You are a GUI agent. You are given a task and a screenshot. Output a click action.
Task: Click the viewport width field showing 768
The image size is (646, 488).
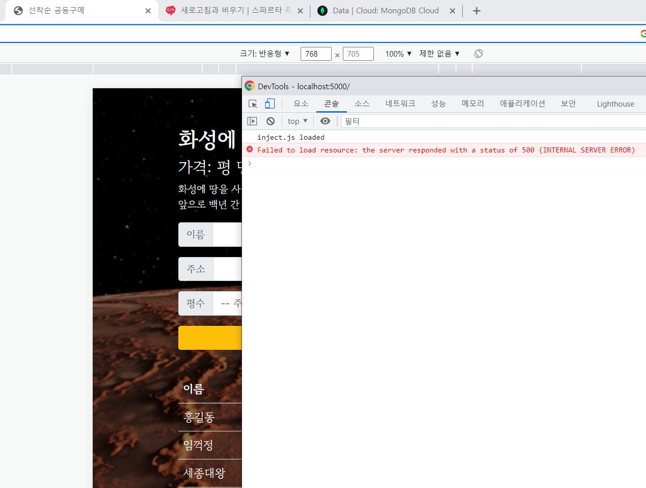[x=316, y=54]
